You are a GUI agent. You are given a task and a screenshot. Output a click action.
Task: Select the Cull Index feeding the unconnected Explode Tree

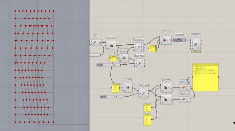click(167, 88)
